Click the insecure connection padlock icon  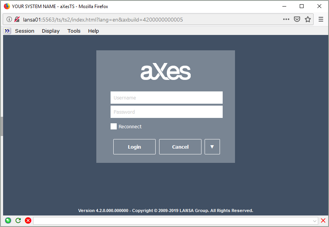pyautogui.click(x=17, y=20)
